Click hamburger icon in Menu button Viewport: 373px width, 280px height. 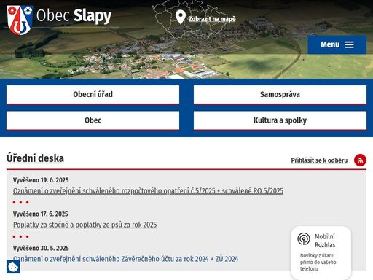[349, 44]
